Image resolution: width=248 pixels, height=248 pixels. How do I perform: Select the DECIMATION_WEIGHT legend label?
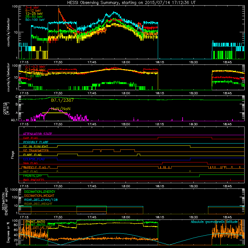(x=39, y=196)
